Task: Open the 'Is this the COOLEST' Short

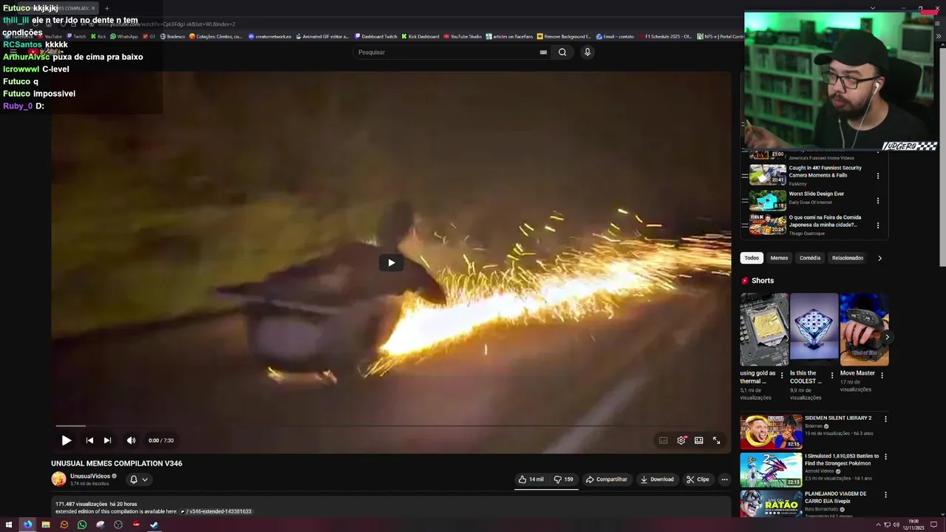Action: click(x=814, y=330)
